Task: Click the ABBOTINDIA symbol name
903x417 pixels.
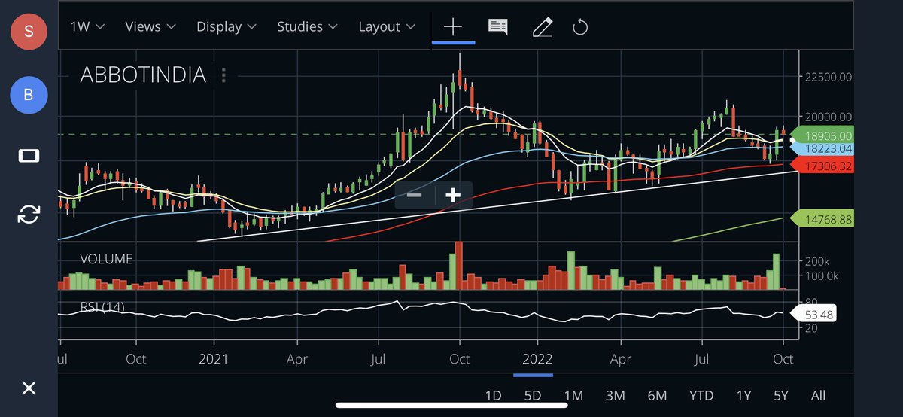Action: tap(143, 75)
